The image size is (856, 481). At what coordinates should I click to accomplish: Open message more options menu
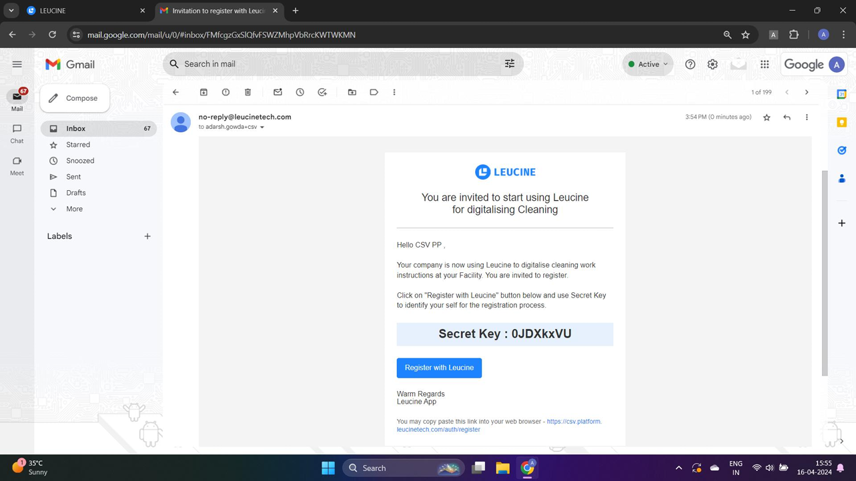click(807, 117)
